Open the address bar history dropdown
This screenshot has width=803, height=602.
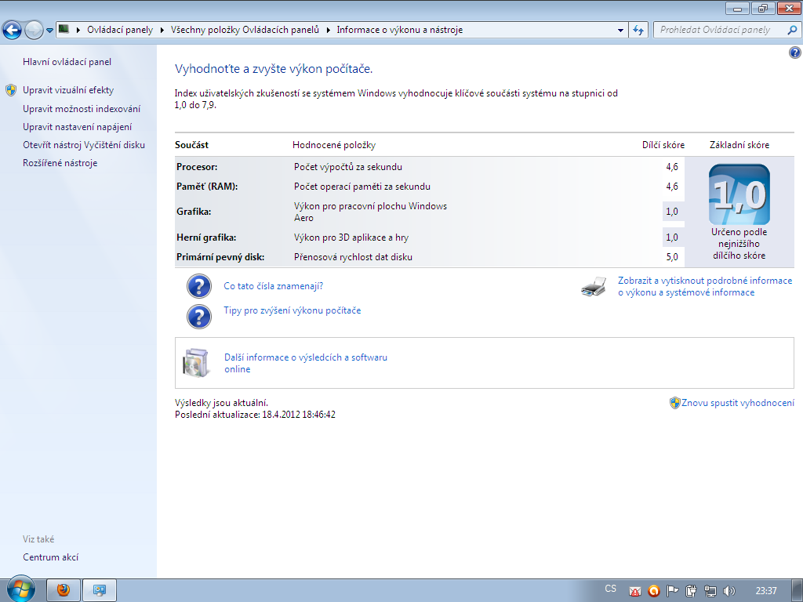pyautogui.click(x=620, y=31)
